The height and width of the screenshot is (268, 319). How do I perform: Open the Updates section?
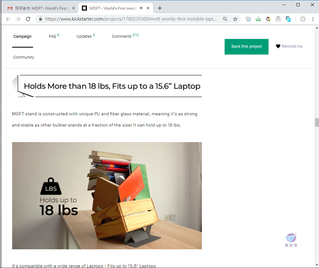pos(85,36)
